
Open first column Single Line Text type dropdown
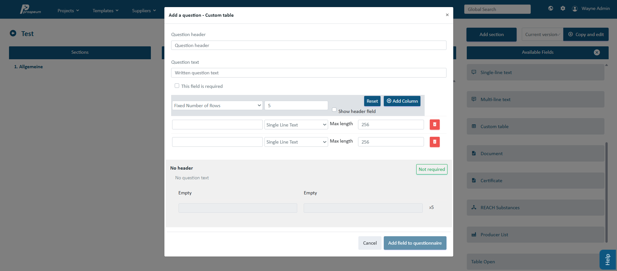296,125
